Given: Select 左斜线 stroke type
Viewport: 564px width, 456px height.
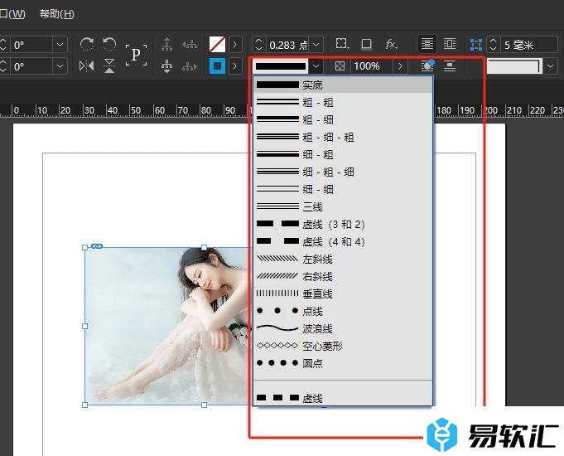Looking at the screenshot, I should (343, 259).
